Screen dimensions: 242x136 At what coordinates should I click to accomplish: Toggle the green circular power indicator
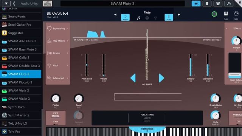pos(214,14)
